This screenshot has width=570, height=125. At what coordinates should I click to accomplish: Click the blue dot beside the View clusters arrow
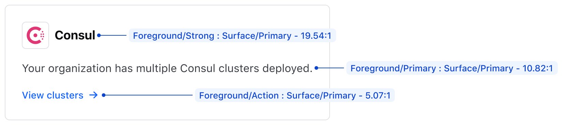pyautogui.click(x=104, y=95)
